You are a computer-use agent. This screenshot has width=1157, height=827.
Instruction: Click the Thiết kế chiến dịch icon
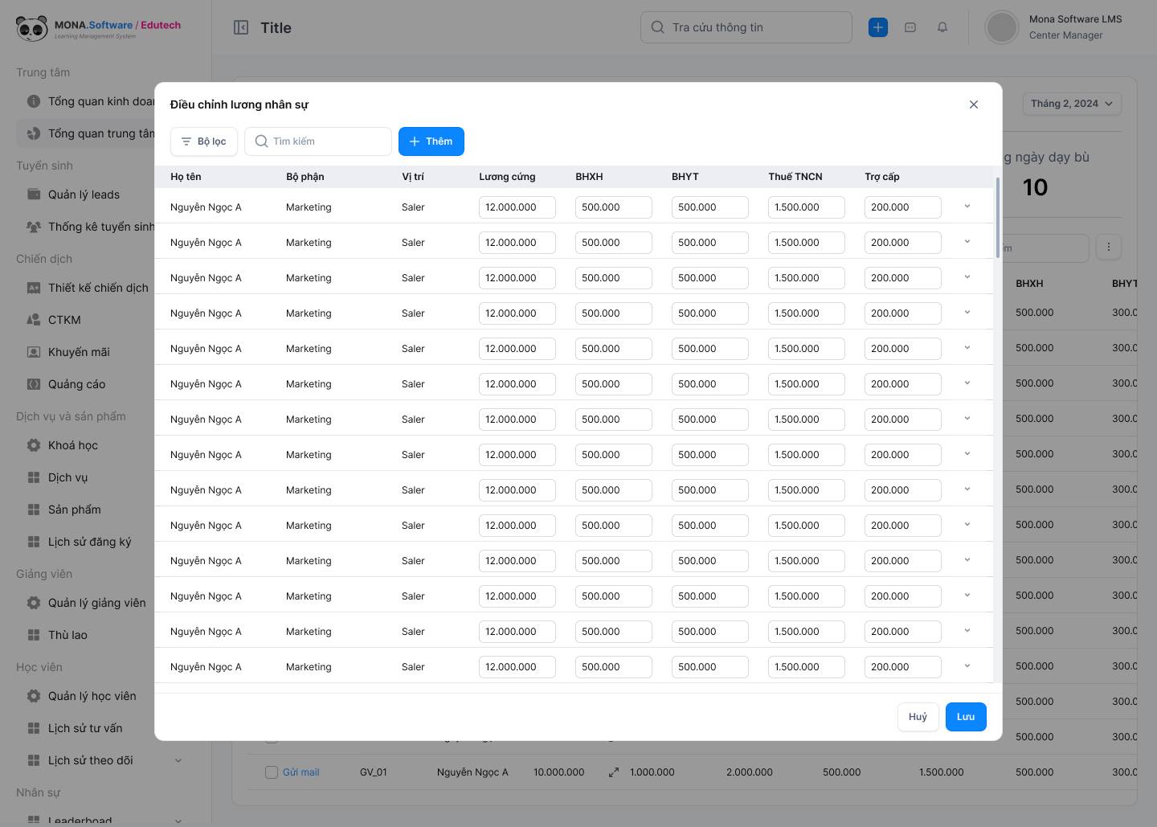click(34, 288)
